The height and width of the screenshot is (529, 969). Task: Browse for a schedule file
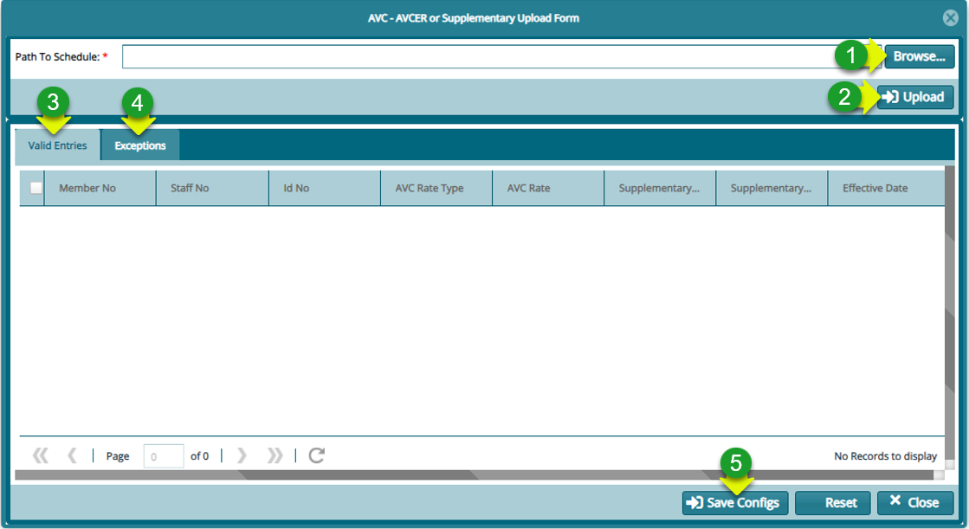click(918, 56)
